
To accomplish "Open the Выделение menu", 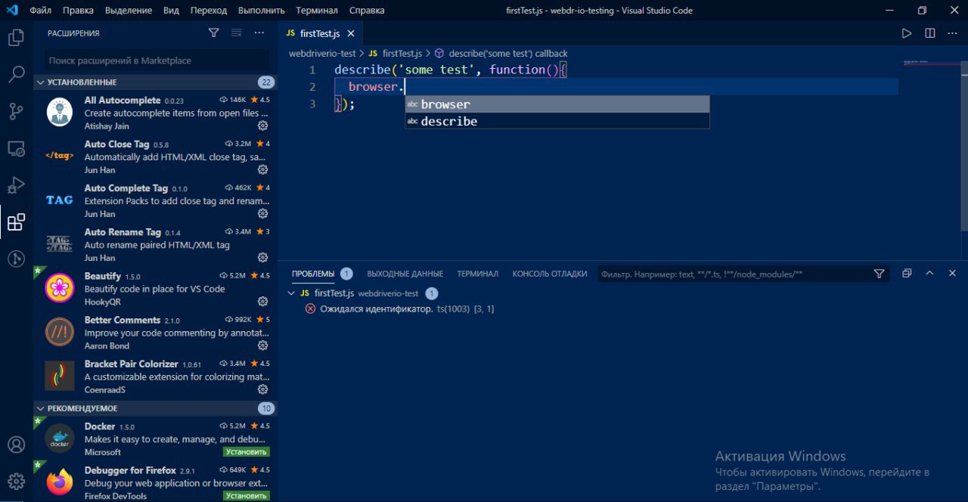I will pyautogui.click(x=129, y=11).
